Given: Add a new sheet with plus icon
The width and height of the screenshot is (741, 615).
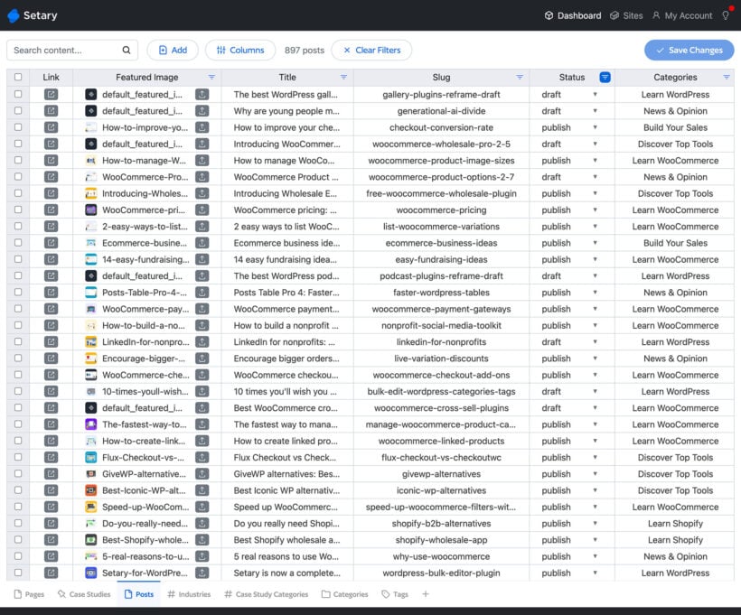Looking at the screenshot, I should tap(426, 593).
